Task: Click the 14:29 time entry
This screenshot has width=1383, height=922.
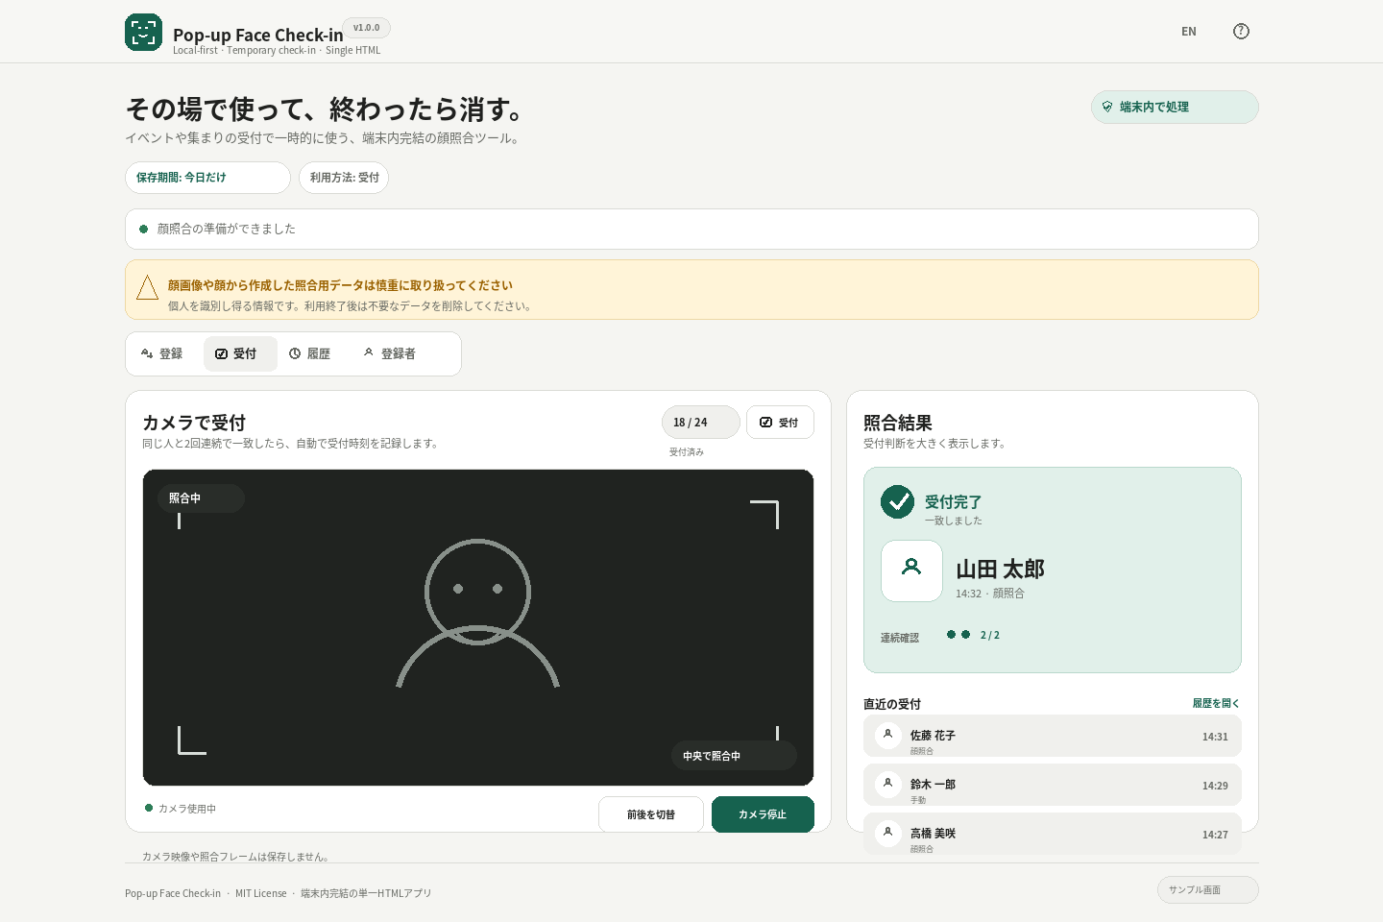Action: coord(1215,786)
